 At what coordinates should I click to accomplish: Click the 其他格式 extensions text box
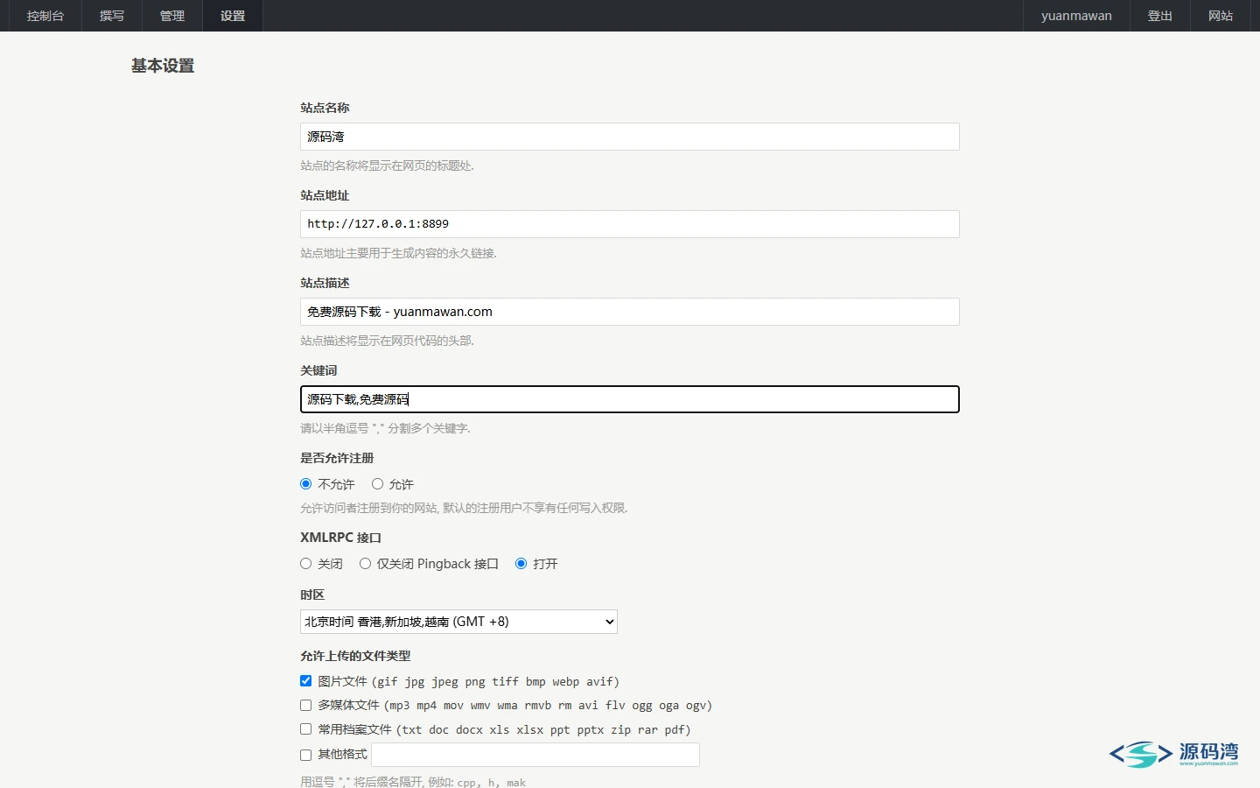tap(535, 755)
